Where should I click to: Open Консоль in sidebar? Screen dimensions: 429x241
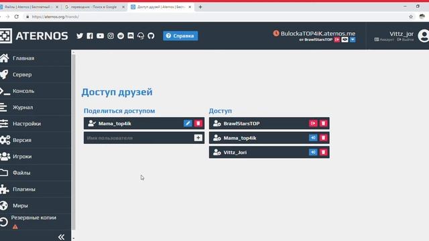pyautogui.click(x=36, y=91)
